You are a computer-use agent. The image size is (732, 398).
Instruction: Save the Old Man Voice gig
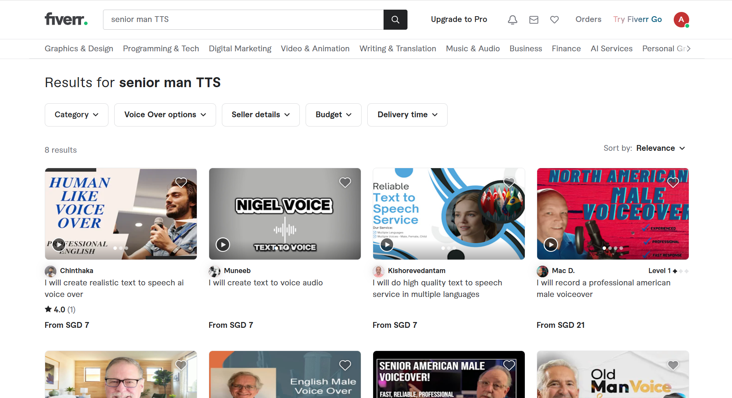(673, 365)
